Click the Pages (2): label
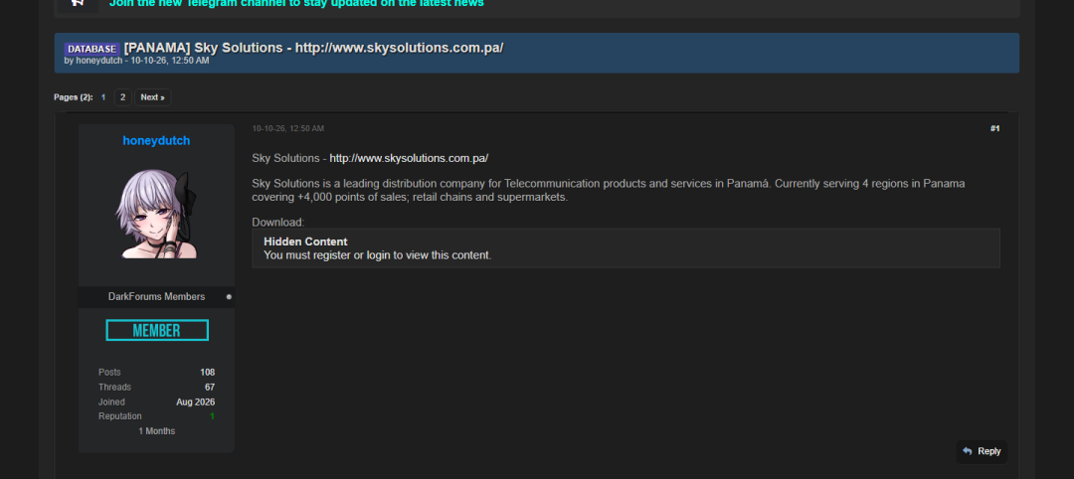Viewport: 1074px width, 479px height. click(x=74, y=97)
